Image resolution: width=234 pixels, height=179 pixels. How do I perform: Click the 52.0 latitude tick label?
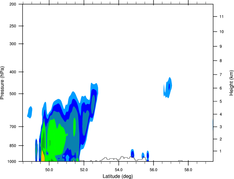(84, 170)
